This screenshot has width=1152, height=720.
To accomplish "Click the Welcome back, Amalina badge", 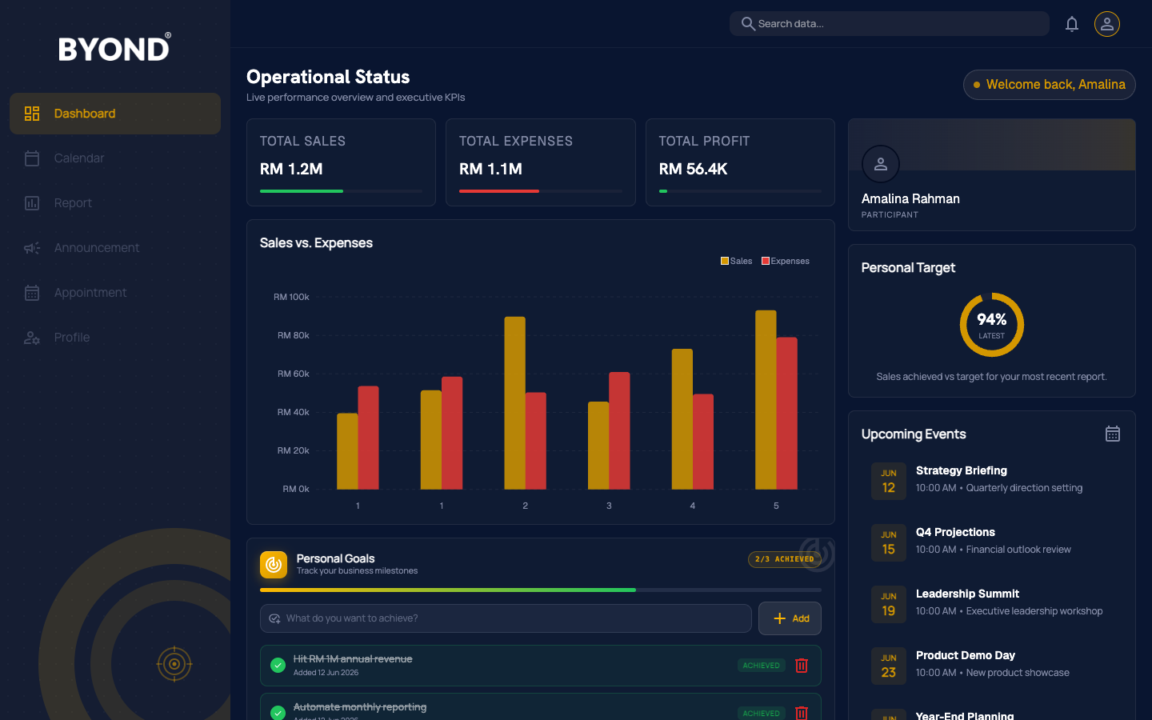I will pyautogui.click(x=1050, y=85).
